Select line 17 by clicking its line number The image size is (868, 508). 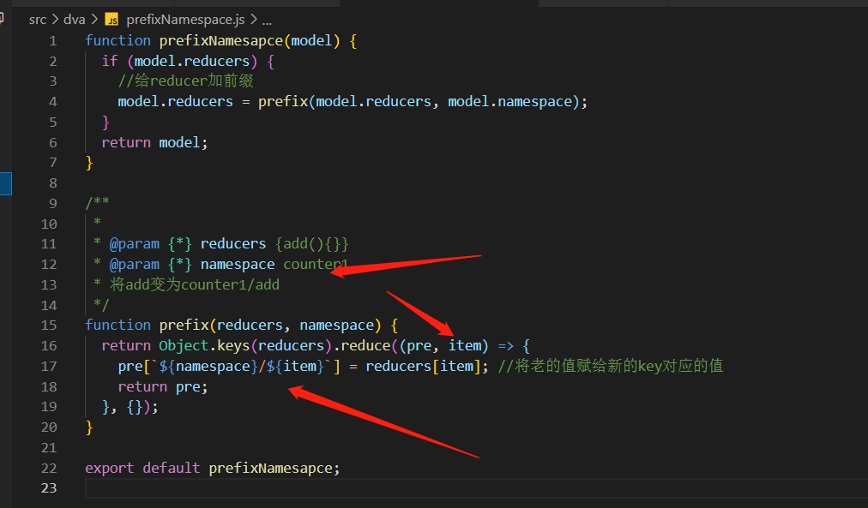click(50, 366)
